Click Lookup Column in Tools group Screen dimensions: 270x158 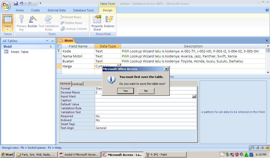[74, 29]
